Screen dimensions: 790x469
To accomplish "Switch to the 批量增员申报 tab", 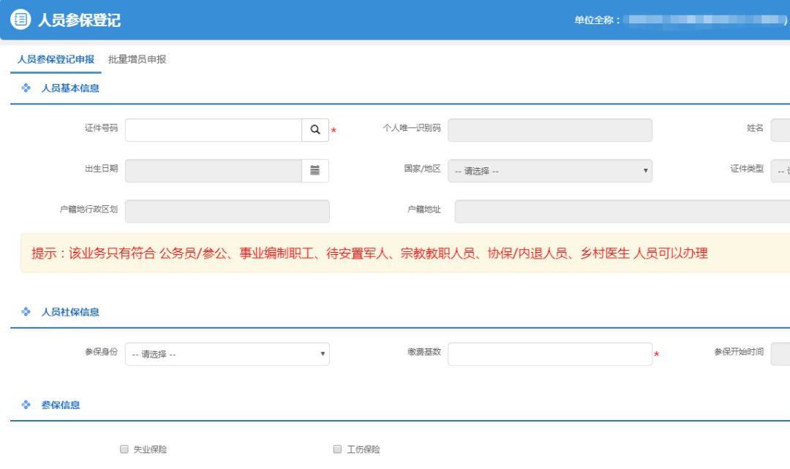I will [x=137, y=60].
